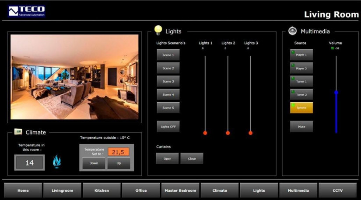Image resolution: width=361 pixels, height=200 pixels.
Task: Raise set temperature with Up button
Action: (x=119, y=163)
